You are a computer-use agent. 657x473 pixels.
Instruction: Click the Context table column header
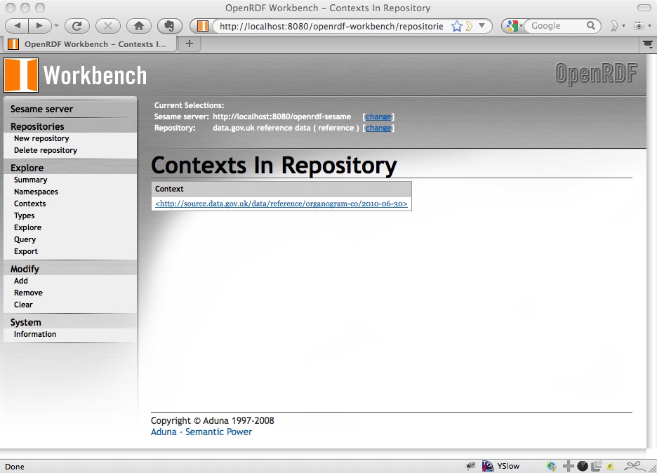pos(281,189)
